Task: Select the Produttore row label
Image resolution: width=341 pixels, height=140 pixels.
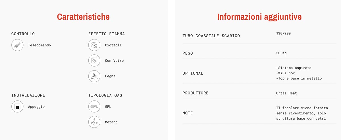Action: click(x=195, y=93)
